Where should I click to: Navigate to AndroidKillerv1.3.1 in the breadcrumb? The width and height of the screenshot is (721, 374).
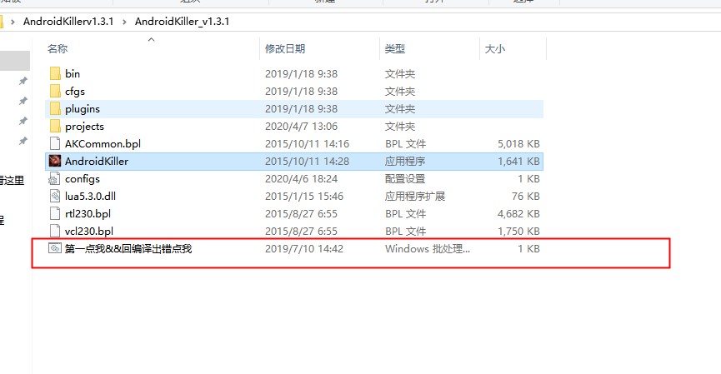click(68, 21)
